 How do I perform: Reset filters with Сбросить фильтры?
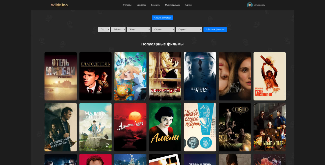pos(215,29)
